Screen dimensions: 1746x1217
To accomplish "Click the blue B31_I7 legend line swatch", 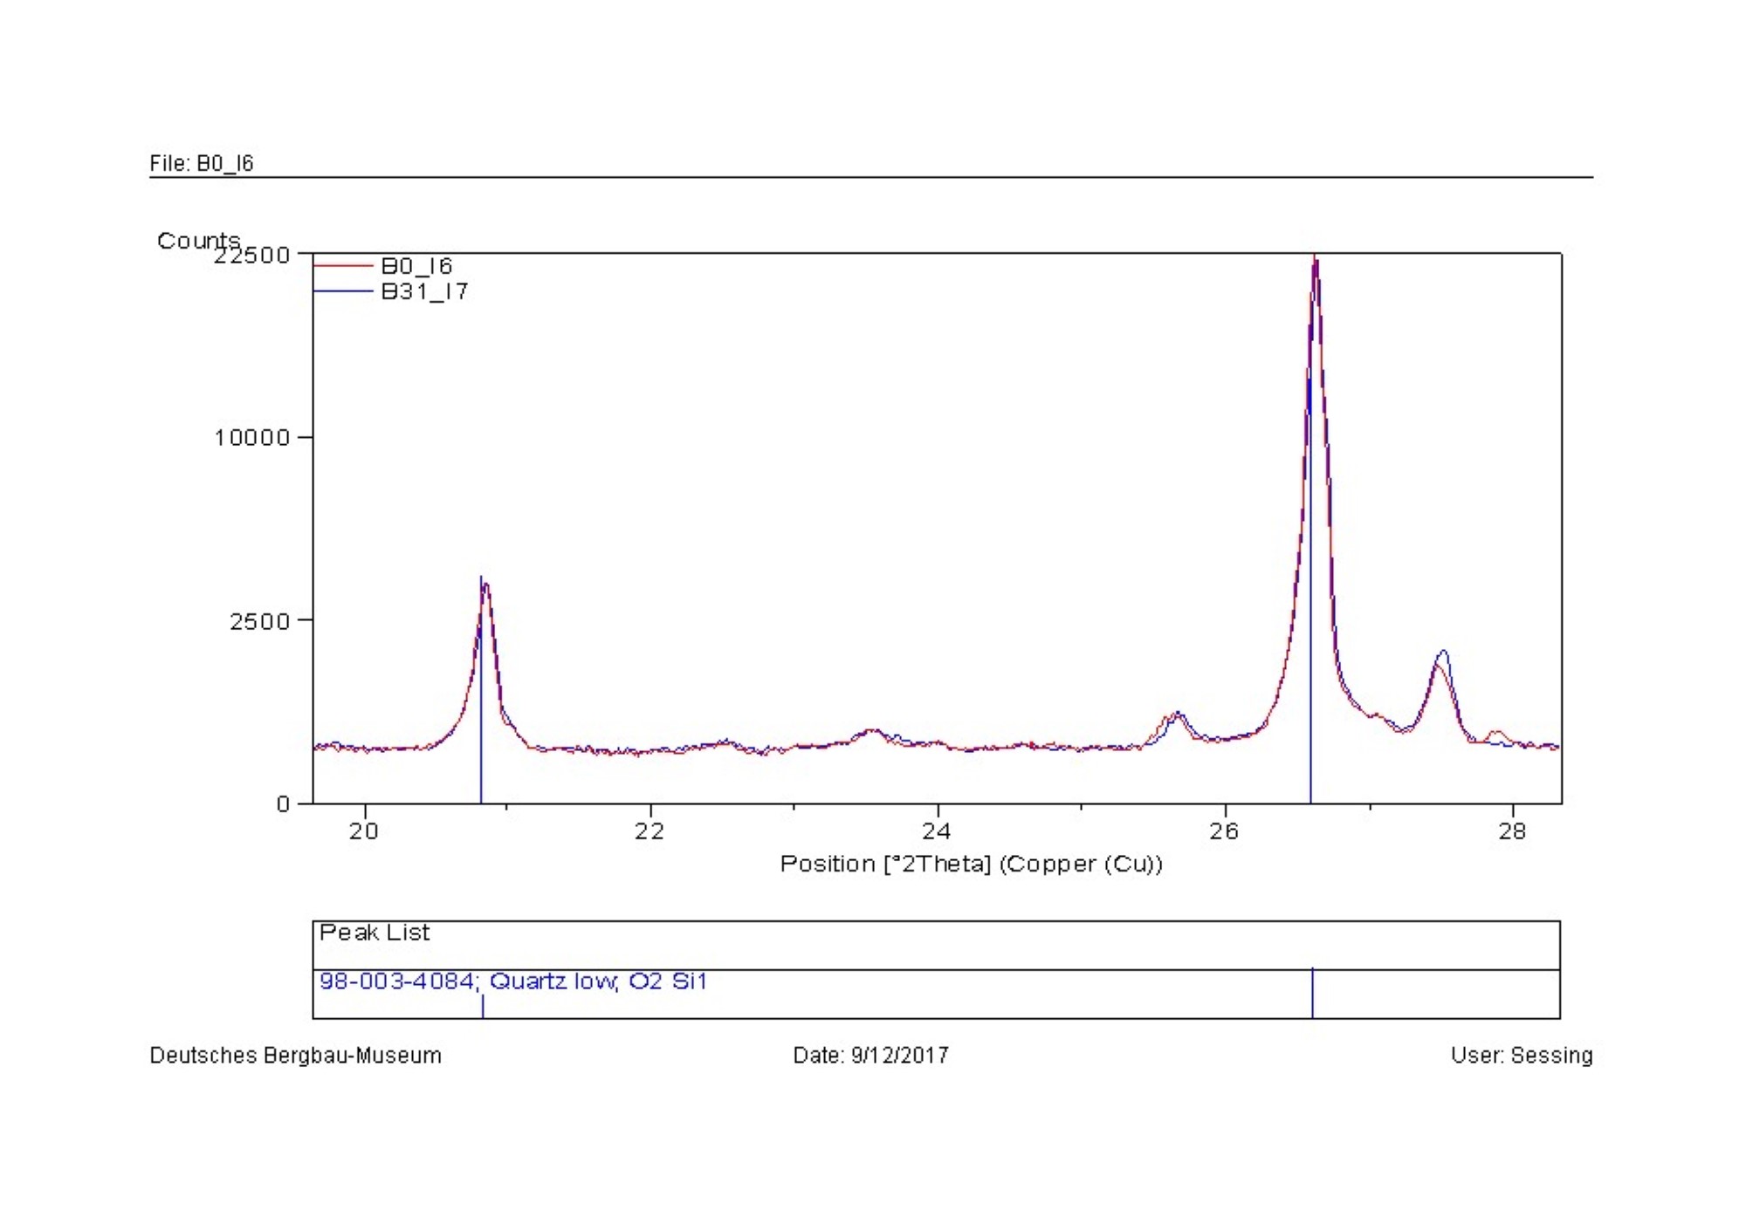I will tap(343, 291).
